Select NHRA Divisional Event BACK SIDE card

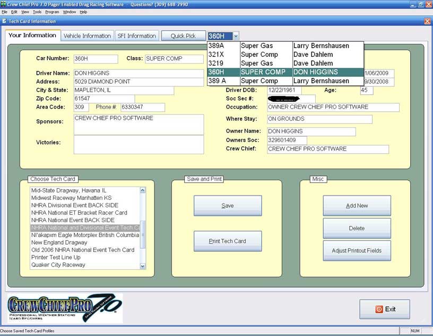point(85,206)
